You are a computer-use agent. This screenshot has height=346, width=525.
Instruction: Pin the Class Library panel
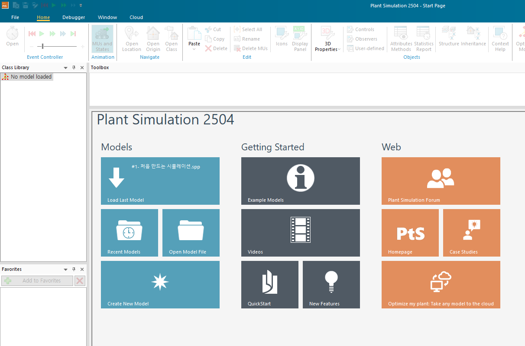(x=74, y=68)
